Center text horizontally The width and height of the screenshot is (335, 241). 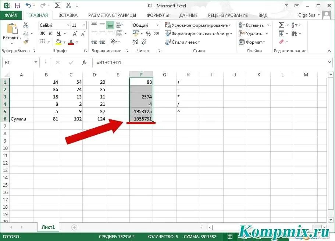(x=102, y=33)
